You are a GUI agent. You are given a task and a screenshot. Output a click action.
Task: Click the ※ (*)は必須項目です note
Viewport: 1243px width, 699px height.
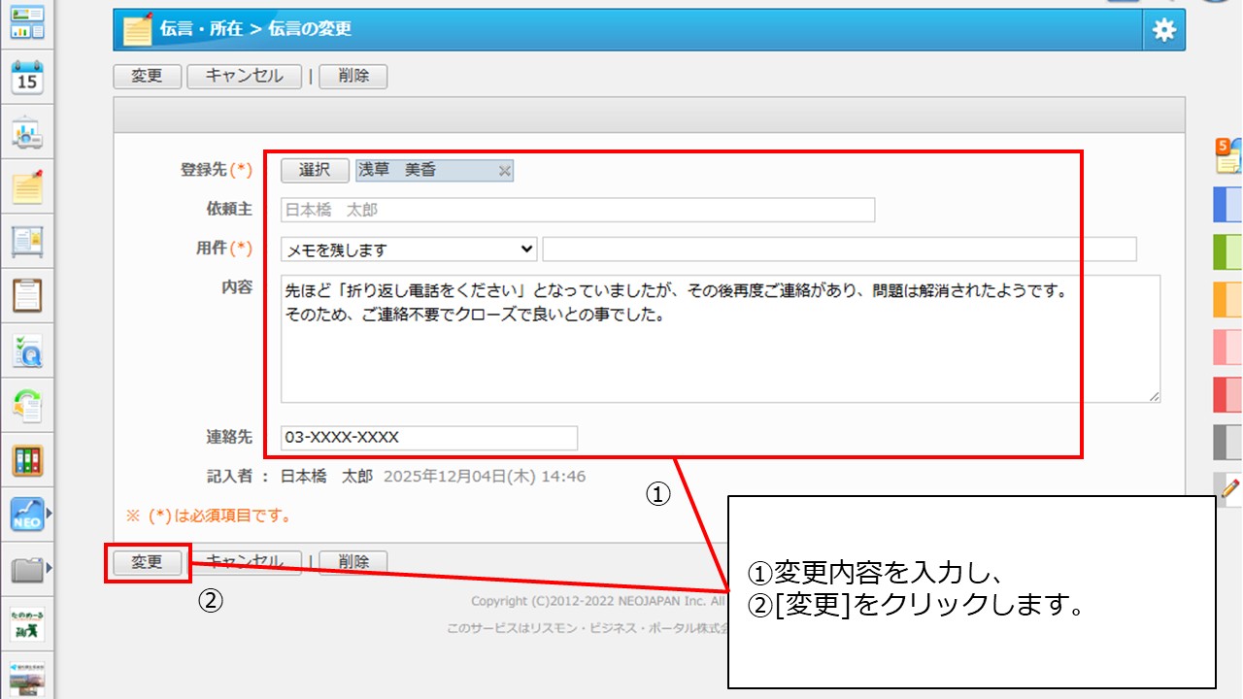tap(210, 516)
